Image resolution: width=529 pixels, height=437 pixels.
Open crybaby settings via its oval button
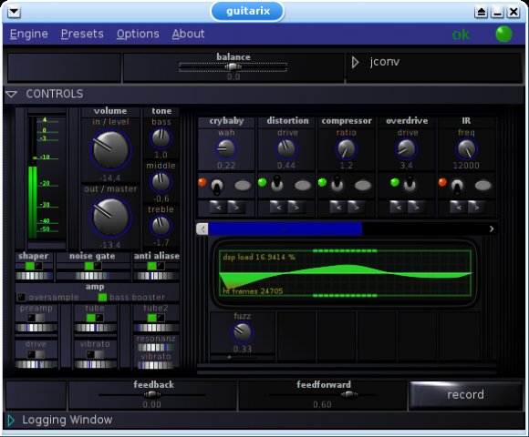(x=243, y=186)
